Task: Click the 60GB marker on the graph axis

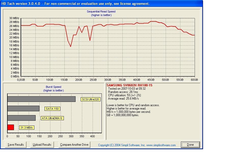Action: [x=194, y=80]
